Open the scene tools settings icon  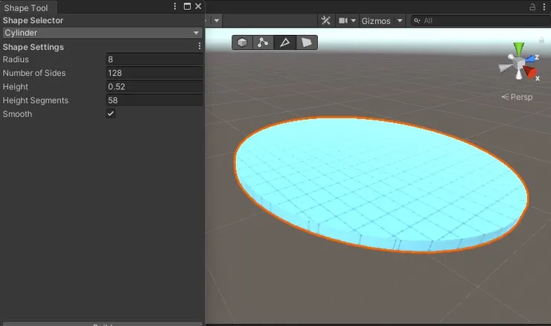[325, 21]
